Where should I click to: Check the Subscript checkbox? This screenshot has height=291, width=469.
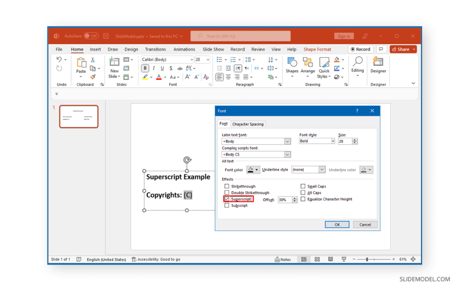click(227, 206)
